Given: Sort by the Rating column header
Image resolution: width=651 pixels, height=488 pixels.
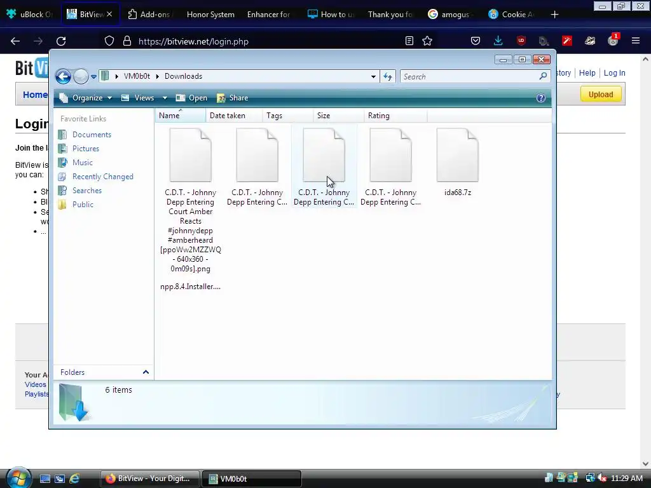Looking at the screenshot, I should tap(395, 116).
